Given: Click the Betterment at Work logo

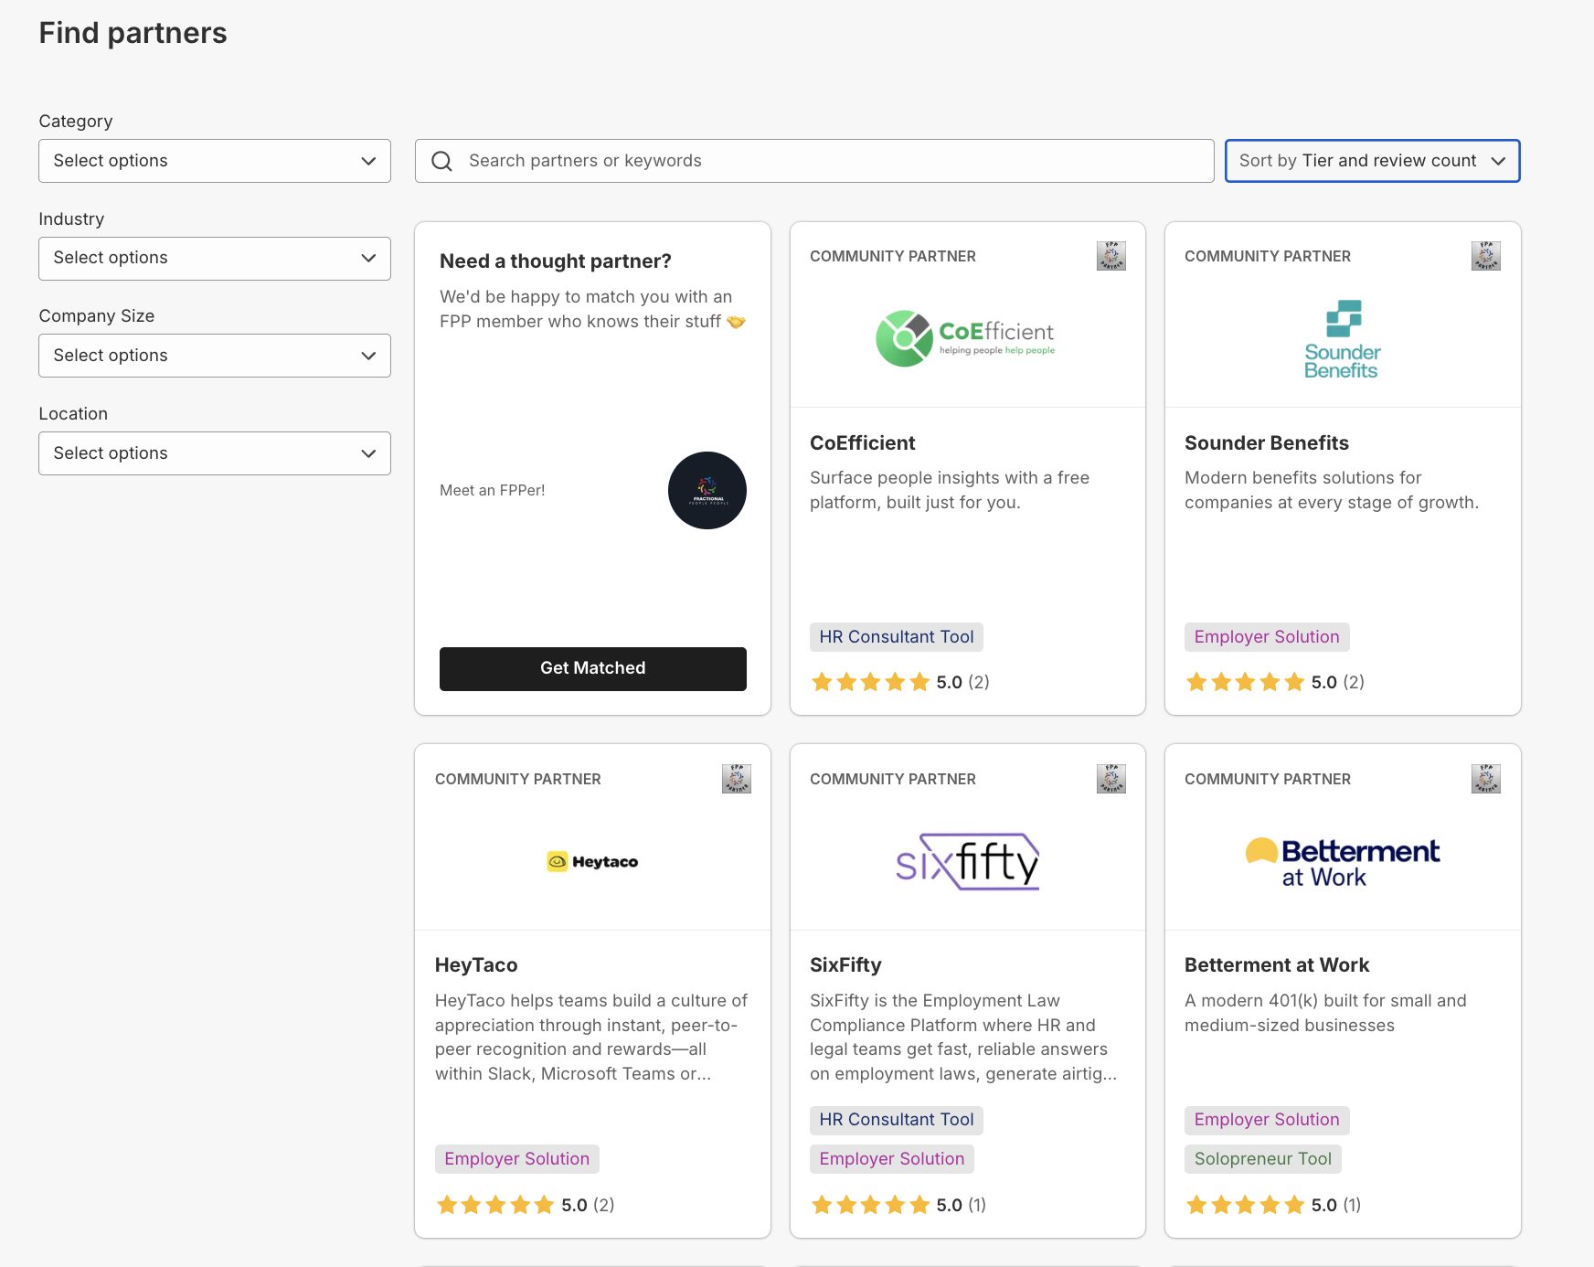Looking at the screenshot, I should point(1341,860).
